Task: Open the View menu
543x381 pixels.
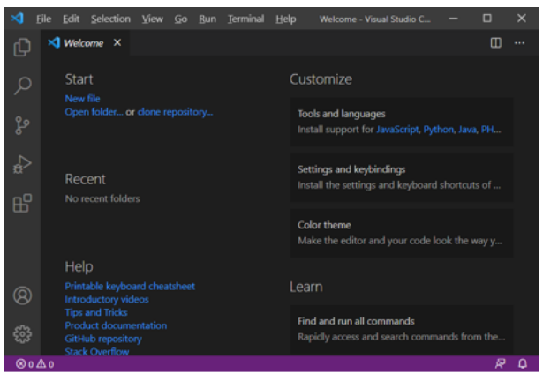Action: (153, 19)
